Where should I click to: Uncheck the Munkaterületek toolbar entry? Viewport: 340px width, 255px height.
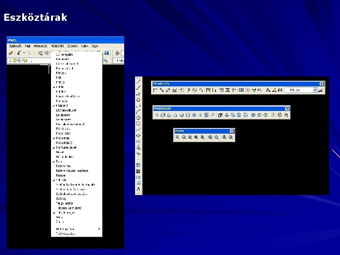point(76,147)
